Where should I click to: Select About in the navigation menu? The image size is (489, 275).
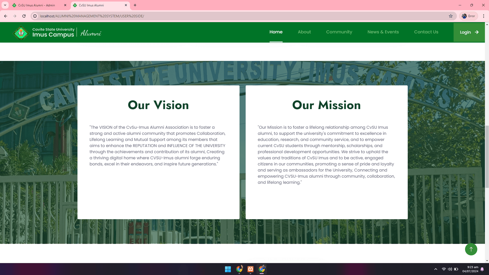tap(304, 32)
